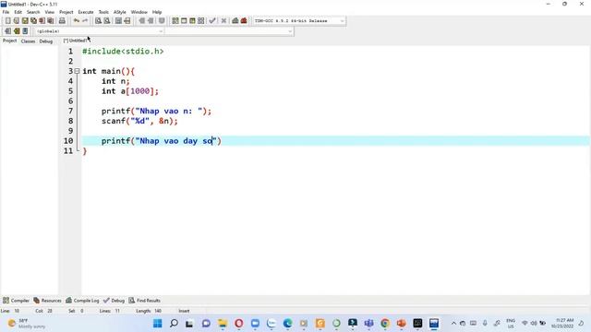The image size is (591, 332).
Task: Open the Compile Log bottom tab
Action: pyautogui.click(x=82, y=301)
